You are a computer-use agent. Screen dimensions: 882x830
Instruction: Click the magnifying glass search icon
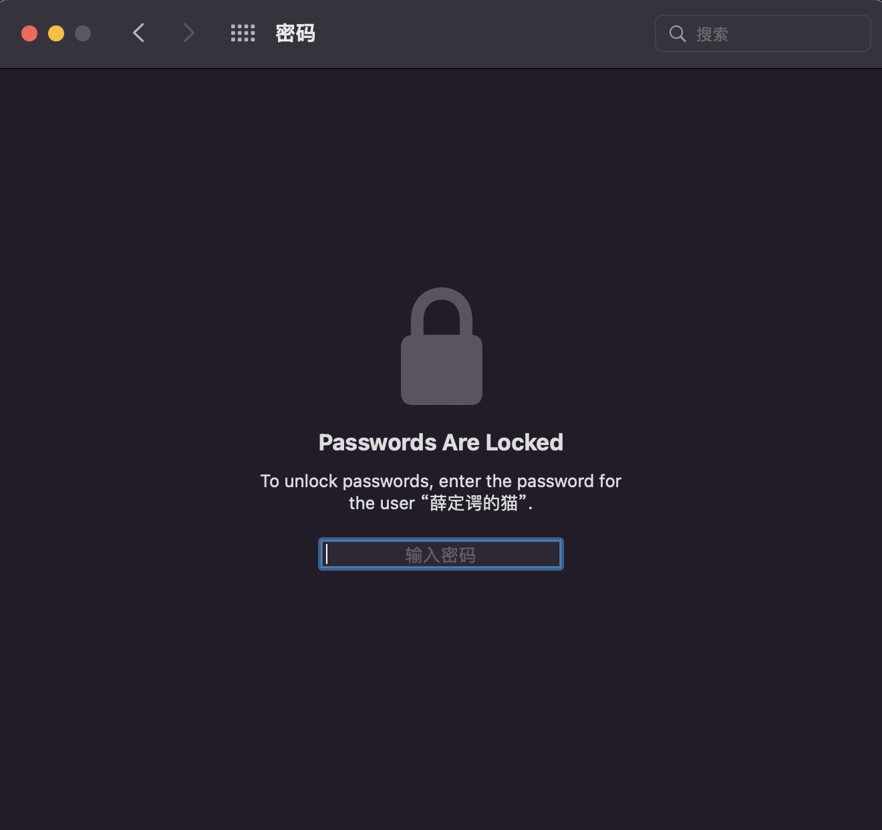click(x=678, y=33)
